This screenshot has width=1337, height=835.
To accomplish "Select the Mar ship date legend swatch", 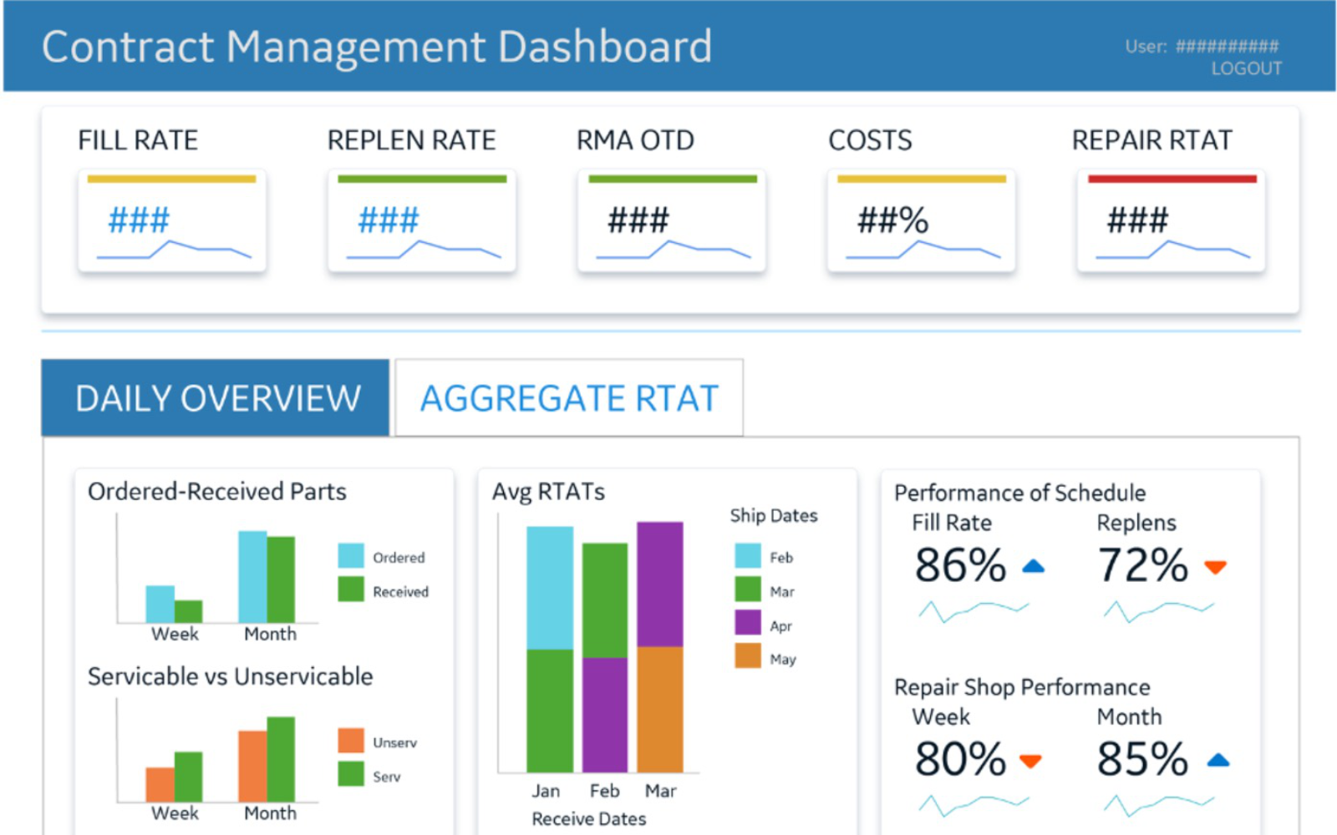I will pos(748,590).
